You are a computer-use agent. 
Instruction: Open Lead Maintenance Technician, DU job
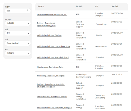pyautogui.click(x=52, y=14)
